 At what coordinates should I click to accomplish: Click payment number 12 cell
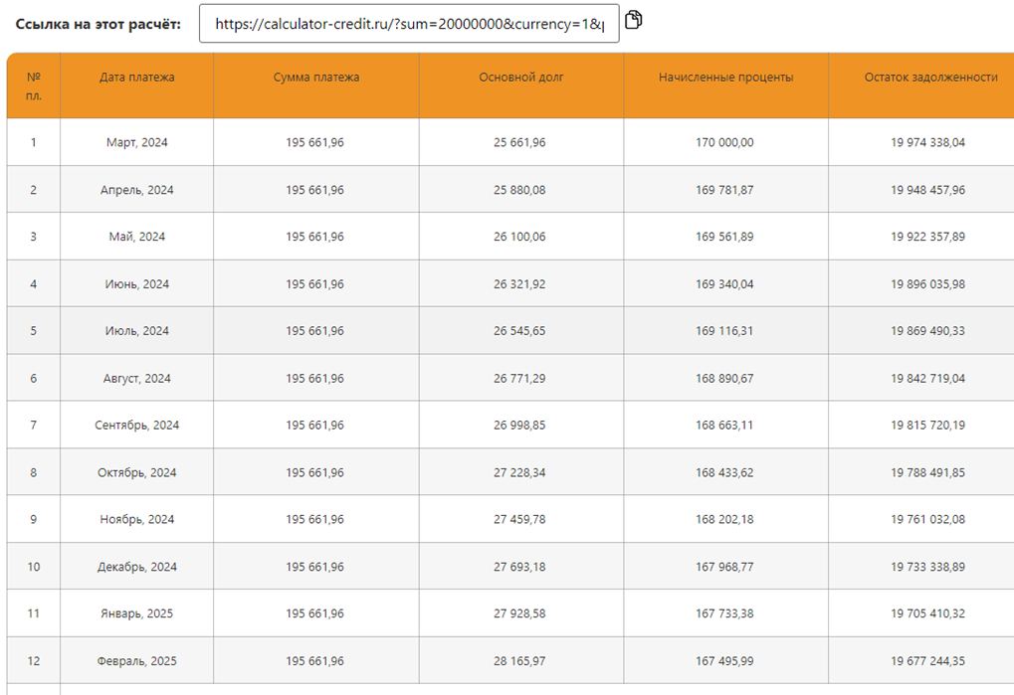tap(34, 661)
